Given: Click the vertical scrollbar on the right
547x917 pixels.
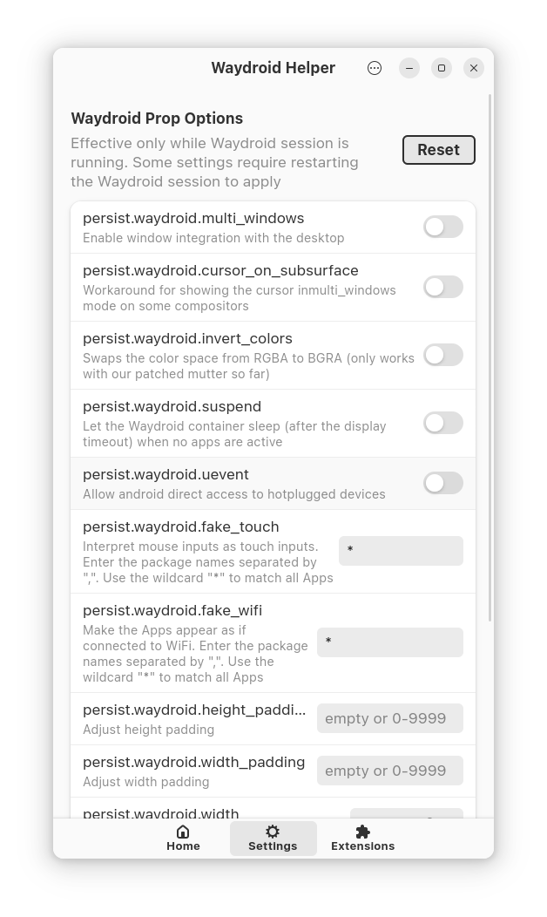Looking at the screenshot, I should [490, 358].
